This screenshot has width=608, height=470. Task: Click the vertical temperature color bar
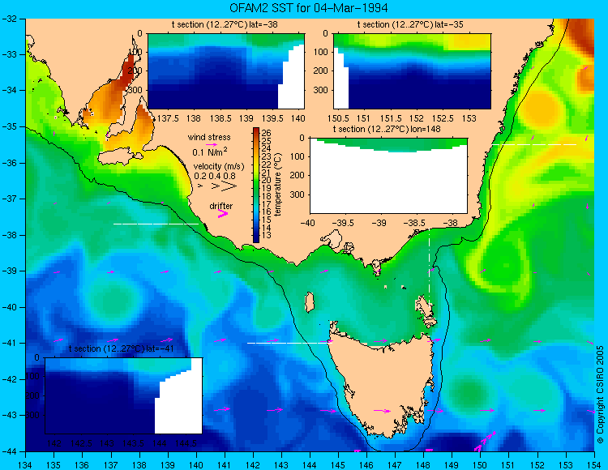[256, 186]
